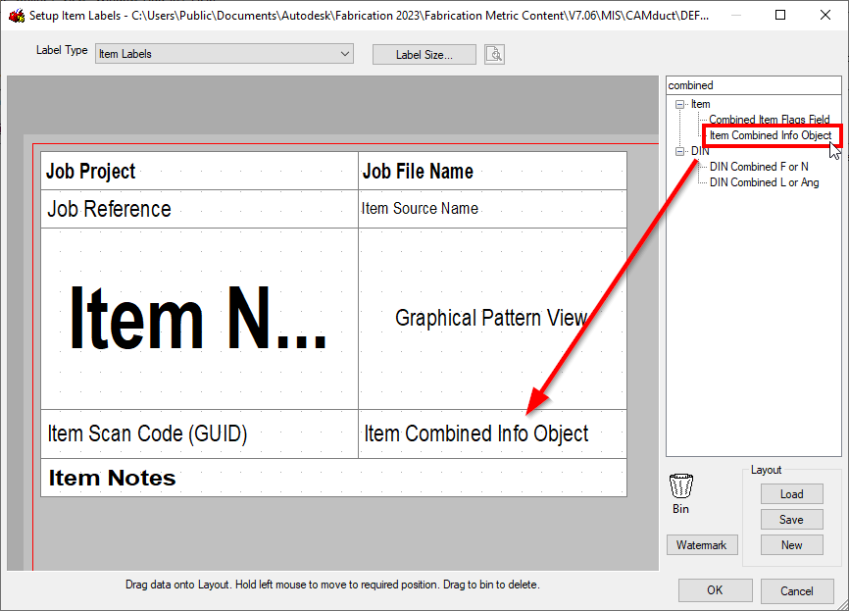Open the Label Type dropdown
The width and height of the screenshot is (849, 611).
click(345, 54)
